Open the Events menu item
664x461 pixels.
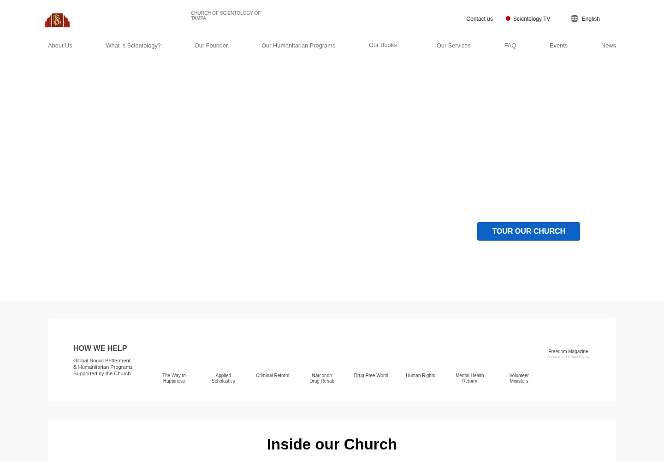558,46
